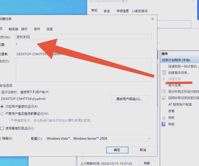Cancel with the 取消 button
This screenshot has width=199, height=166.
pos(143,150)
